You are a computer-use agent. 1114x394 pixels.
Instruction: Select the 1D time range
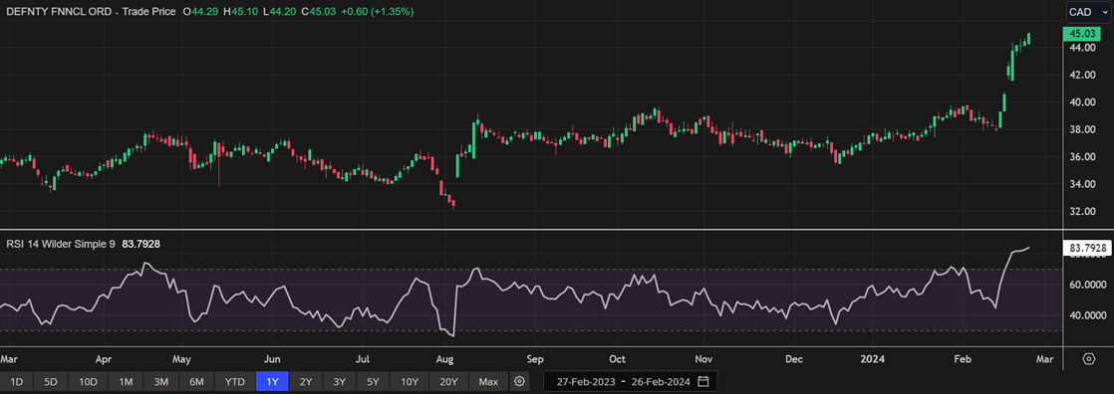point(16,382)
